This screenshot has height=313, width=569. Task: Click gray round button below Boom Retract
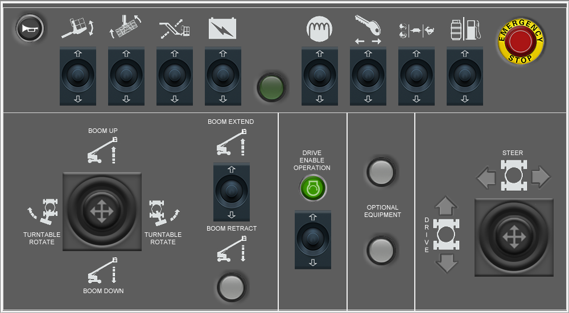coord(232,287)
